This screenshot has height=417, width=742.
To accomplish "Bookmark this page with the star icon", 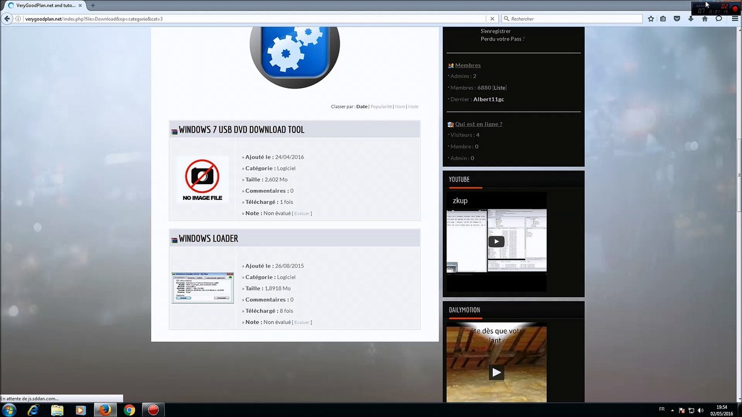I will 651,19.
